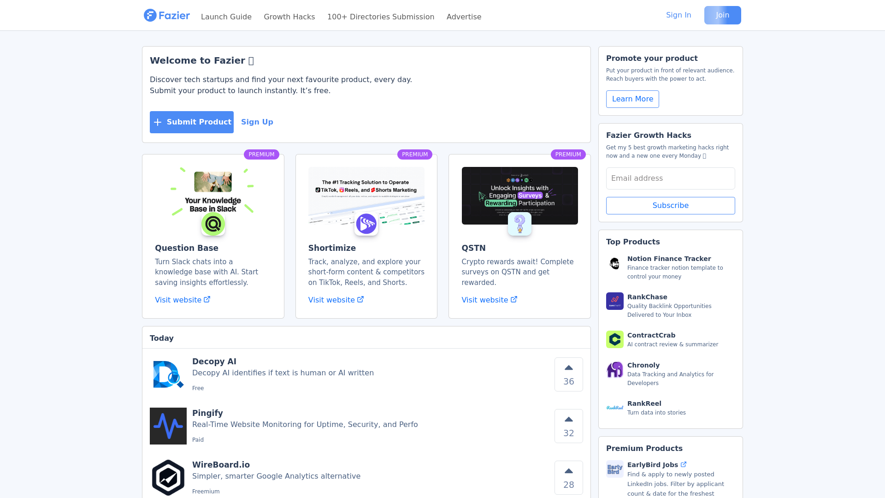
Task: Go to 100+ Directories Submission
Action: coord(381,17)
